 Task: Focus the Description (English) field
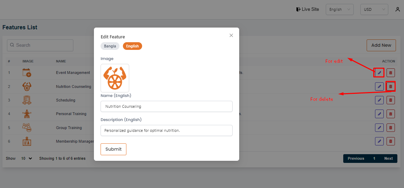tap(167, 130)
